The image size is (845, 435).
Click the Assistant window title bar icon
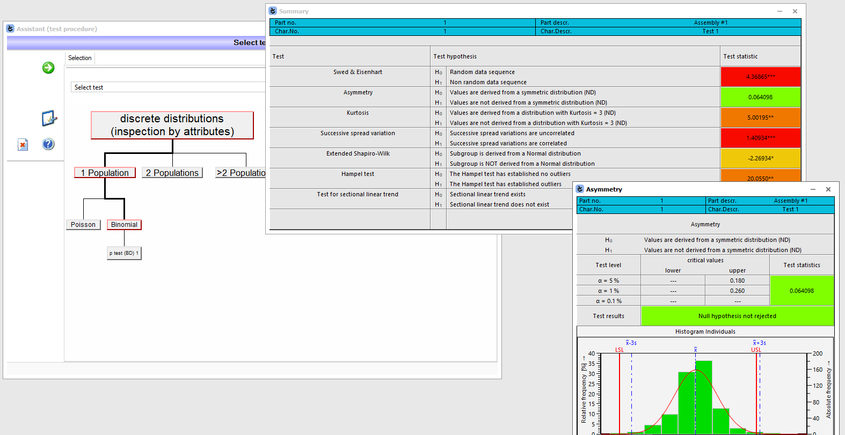click(10, 28)
